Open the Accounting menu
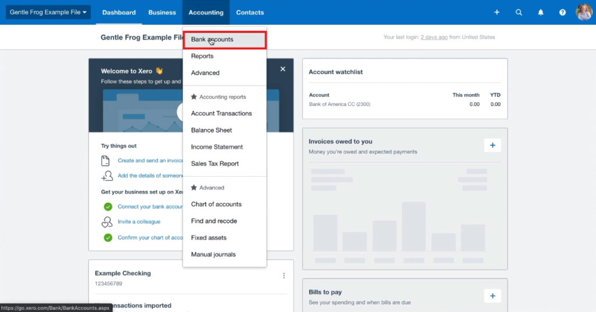 205,12
